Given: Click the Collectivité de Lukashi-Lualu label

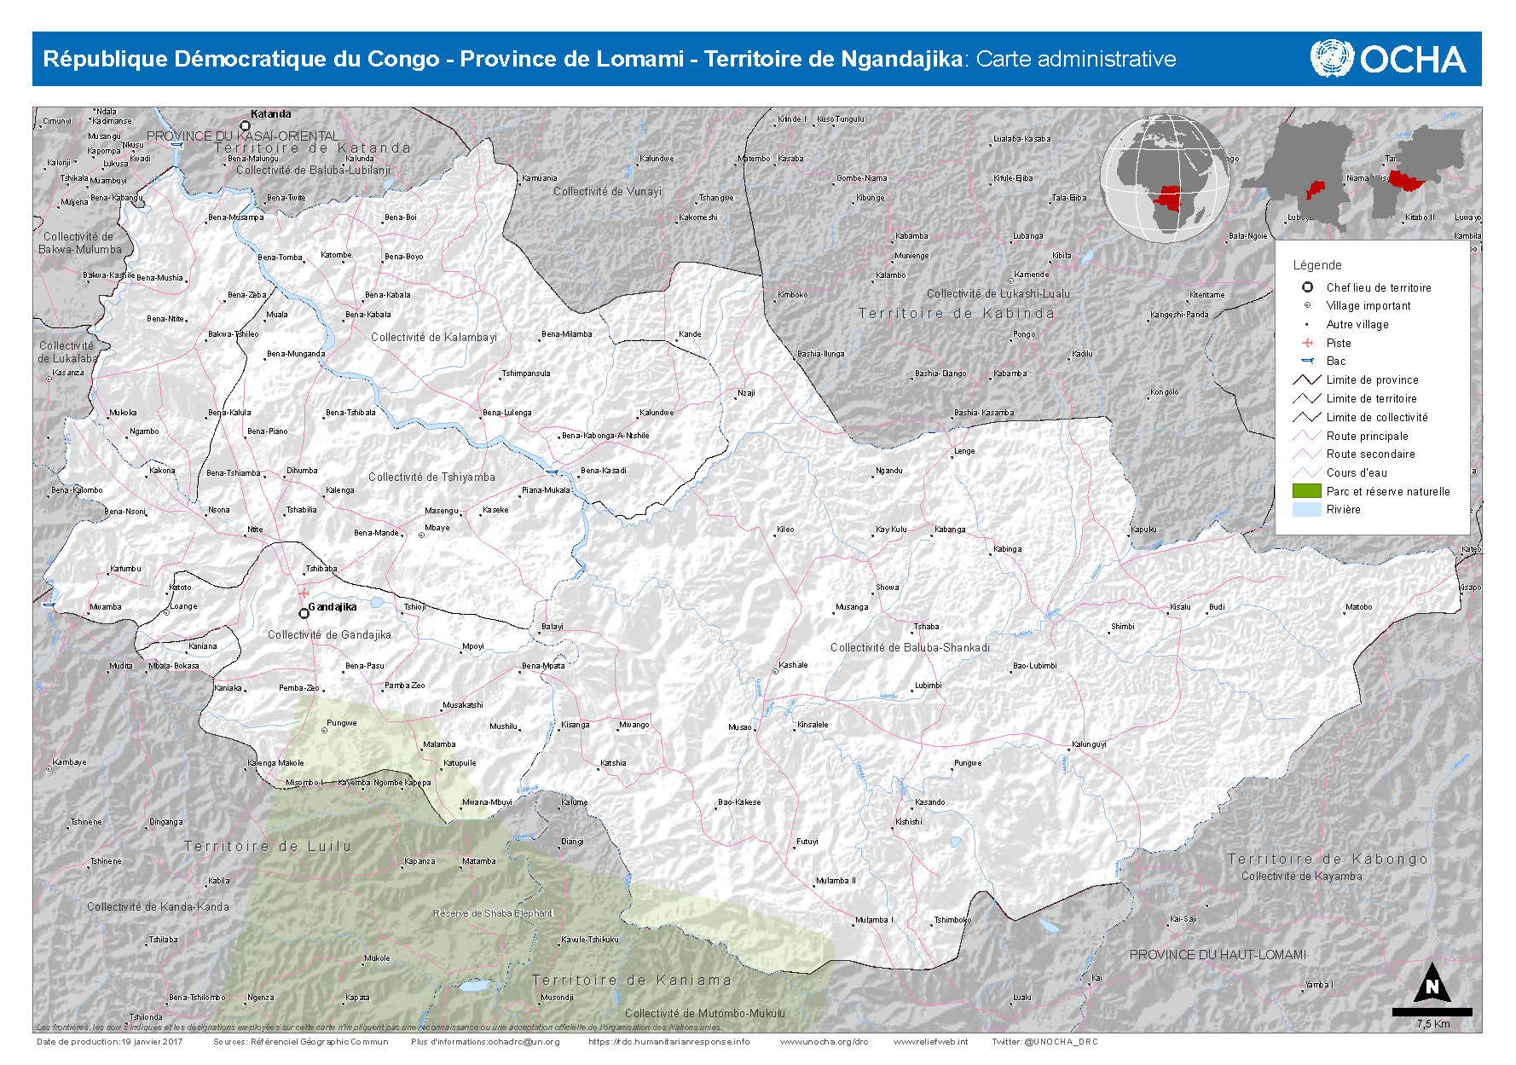Looking at the screenshot, I should point(998,293).
